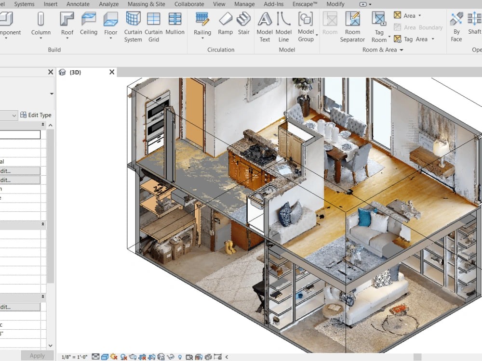Enable Reveal Hidden Elements lightbulb
This screenshot has width=482, height=361.
click(180, 357)
